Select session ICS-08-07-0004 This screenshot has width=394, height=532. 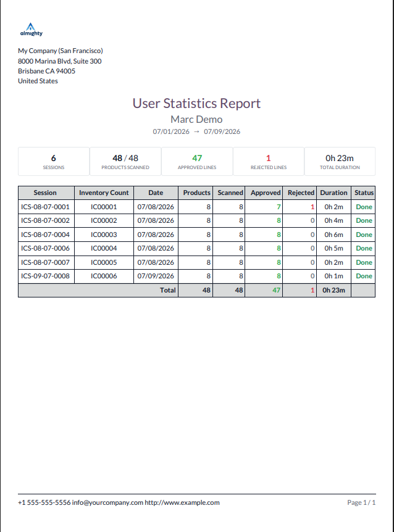point(45,235)
